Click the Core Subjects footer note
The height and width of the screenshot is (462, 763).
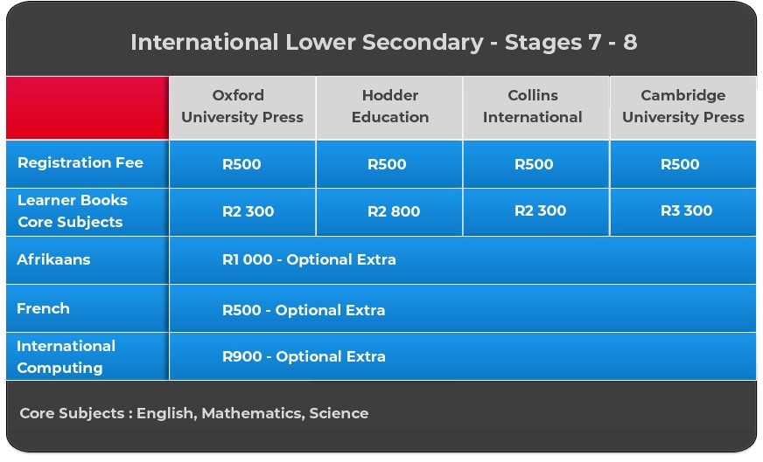coord(193,413)
